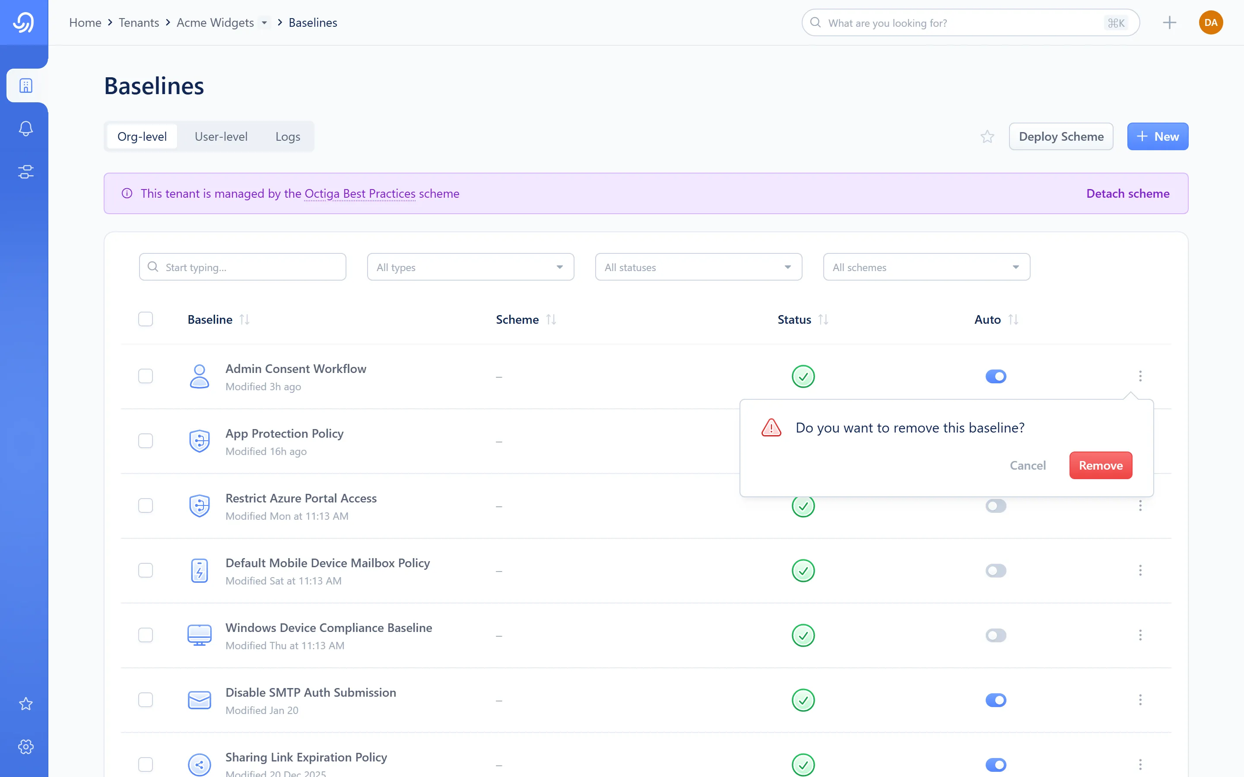This screenshot has width=1244, height=777.
Task: Switch to the Logs tab
Action: [x=288, y=137]
